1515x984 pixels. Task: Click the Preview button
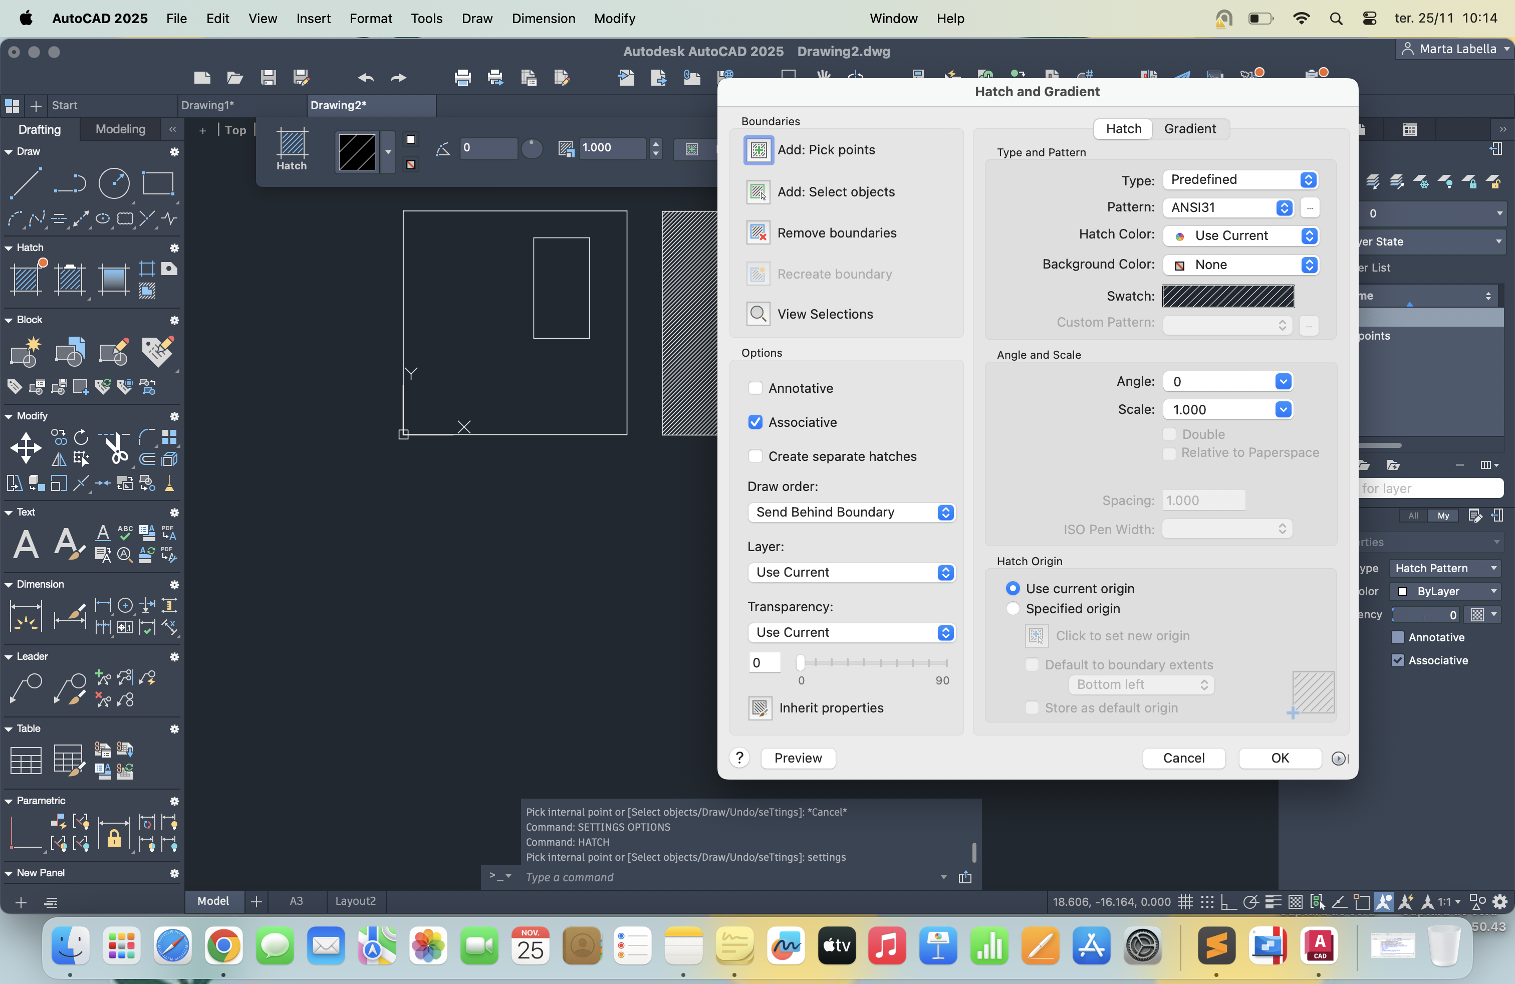click(798, 758)
